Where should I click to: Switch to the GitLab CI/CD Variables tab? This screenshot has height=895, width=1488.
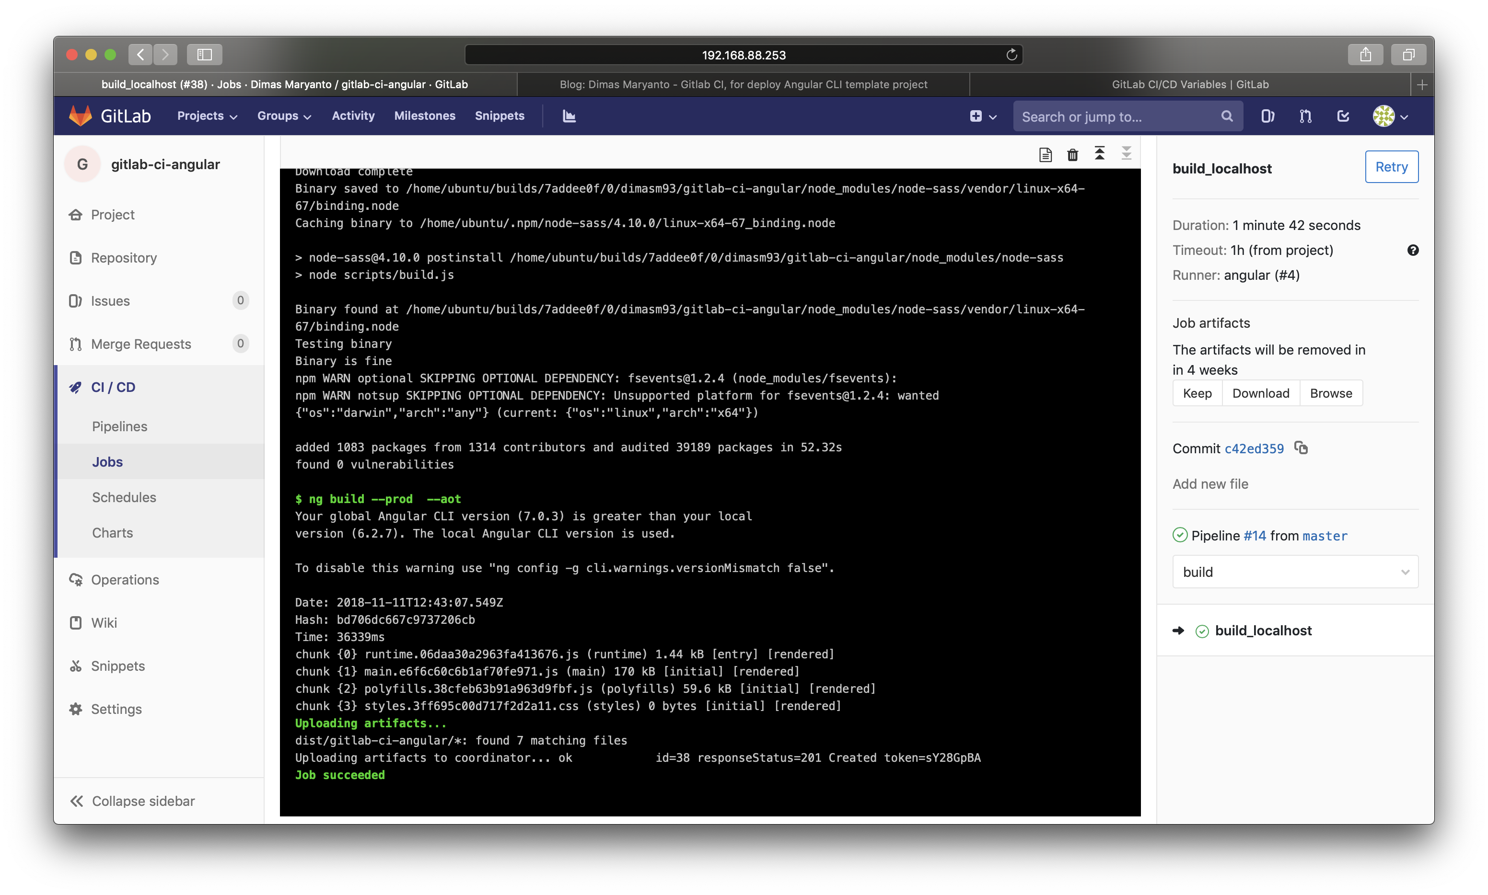[1190, 84]
